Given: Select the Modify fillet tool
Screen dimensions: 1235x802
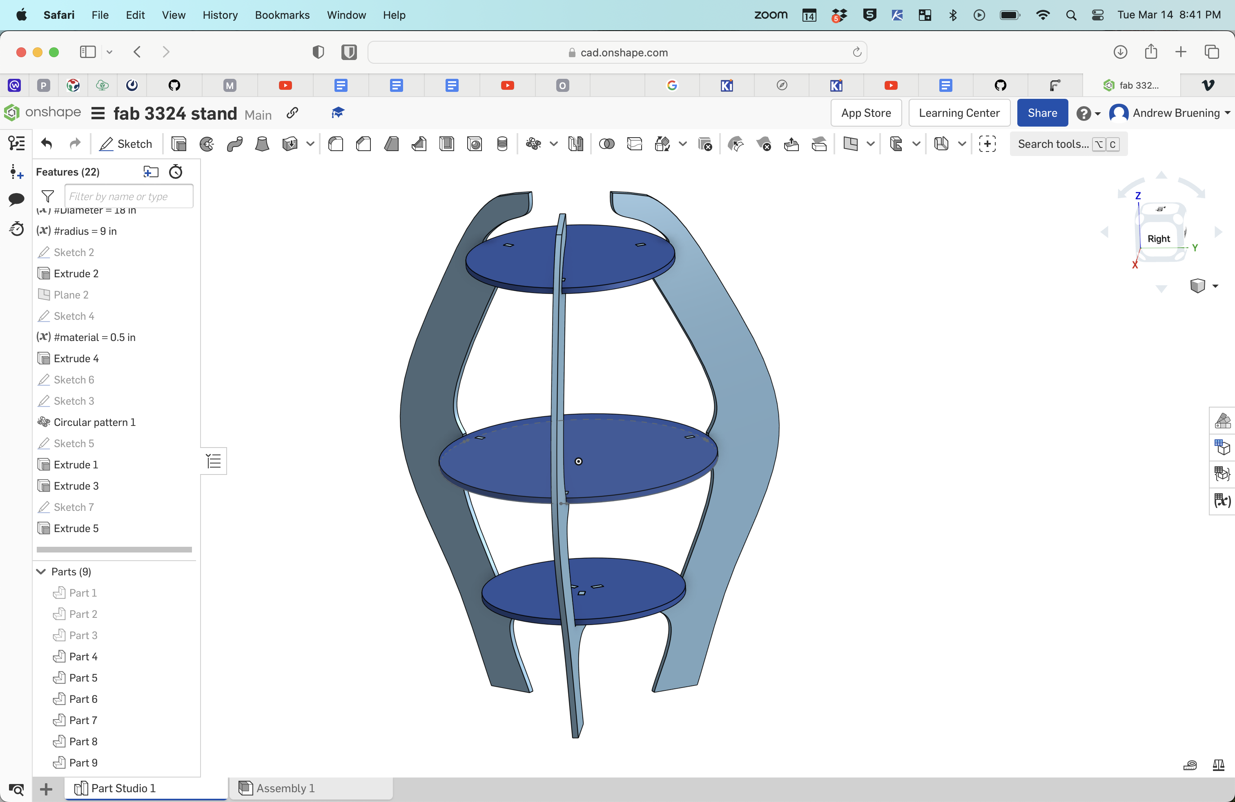Looking at the screenshot, I should [735, 144].
